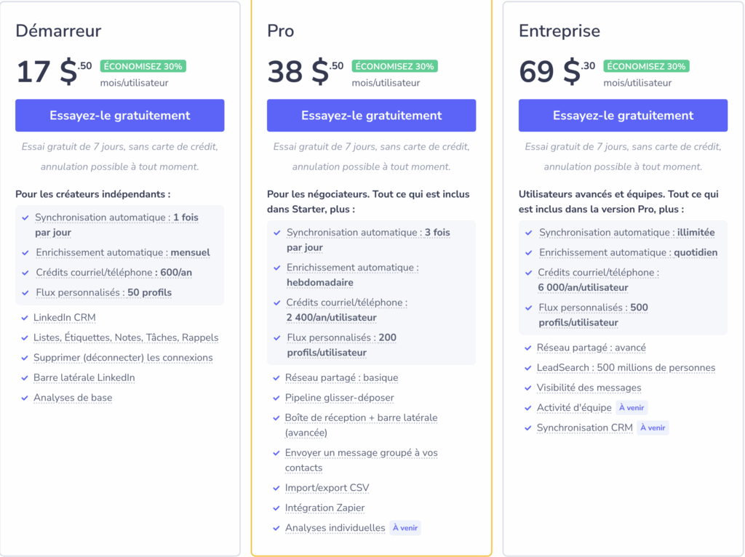The height and width of the screenshot is (557, 745).
Task: Click the checkmark next to Barre latérale LinkedIn
Action: click(25, 378)
